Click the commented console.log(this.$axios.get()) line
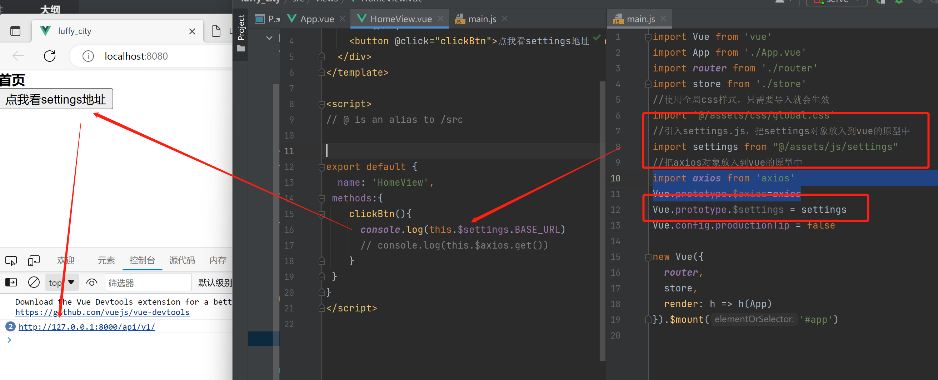The height and width of the screenshot is (380, 938). pyautogui.click(x=454, y=245)
